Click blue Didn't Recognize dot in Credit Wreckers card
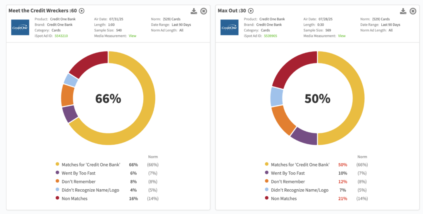423x214 pixels. tap(57, 190)
